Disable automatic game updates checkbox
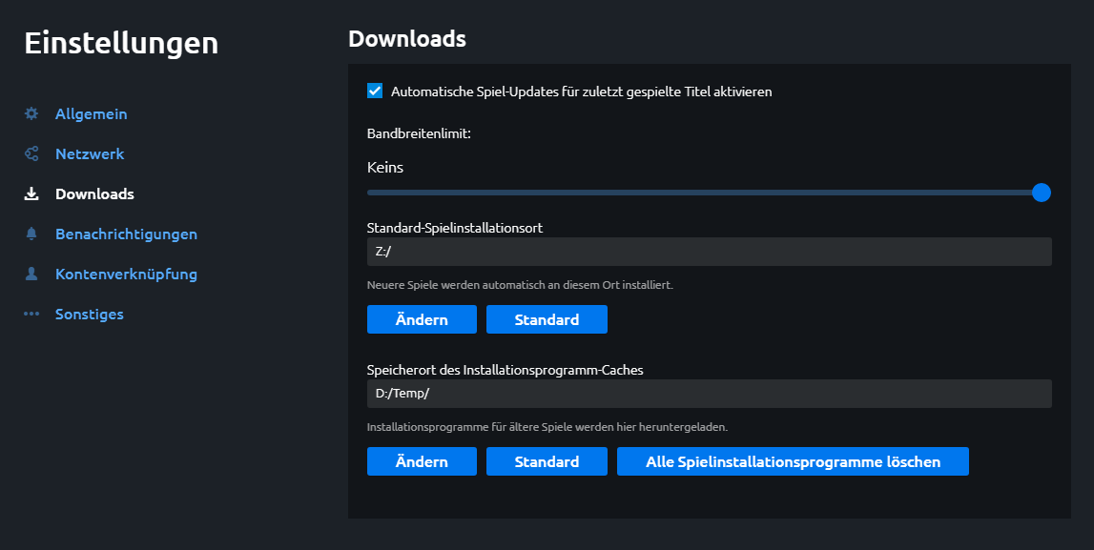1094x550 pixels. pyautogui.click(x=375, y=92)
